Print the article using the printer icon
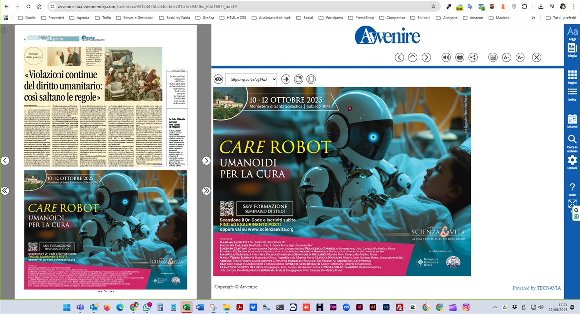 (460, 57)
